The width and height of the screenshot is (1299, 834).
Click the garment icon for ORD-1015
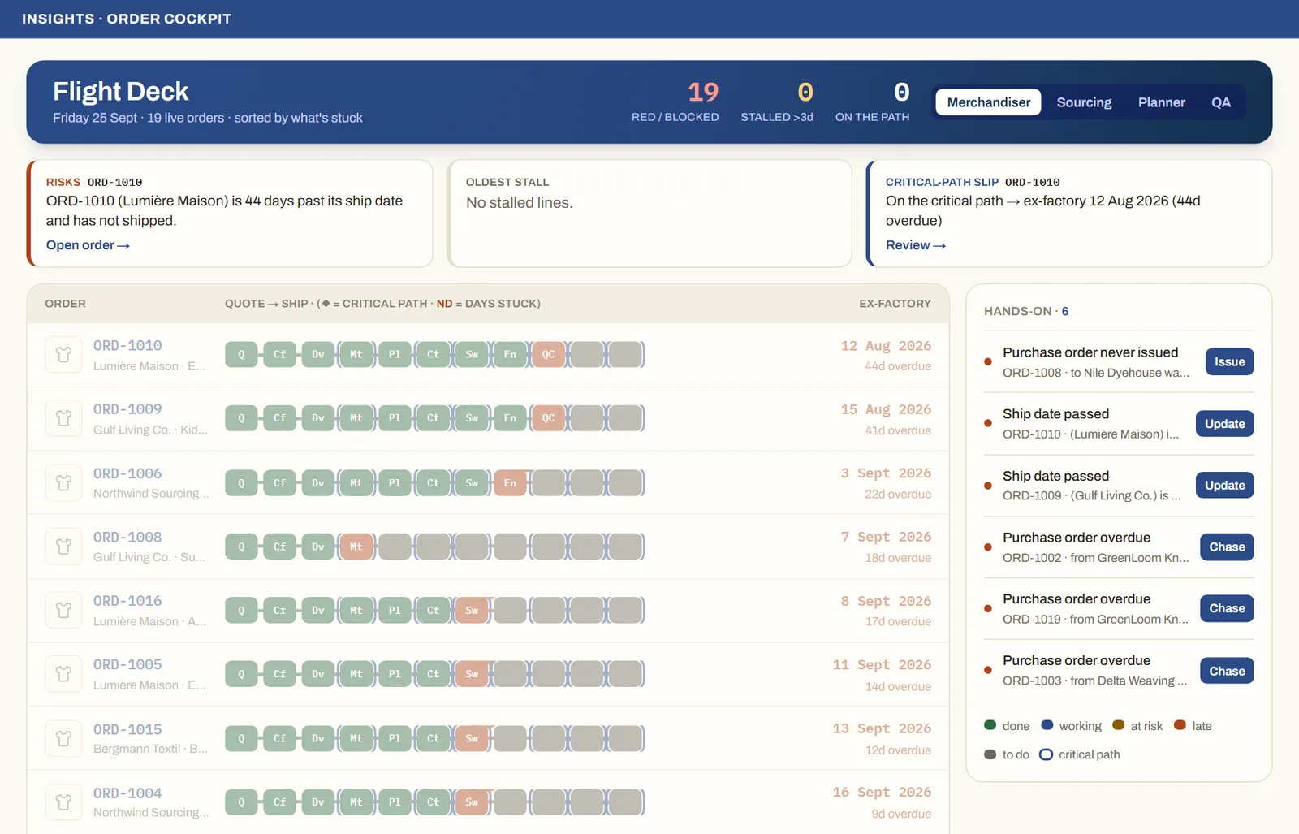pos(63,738)
